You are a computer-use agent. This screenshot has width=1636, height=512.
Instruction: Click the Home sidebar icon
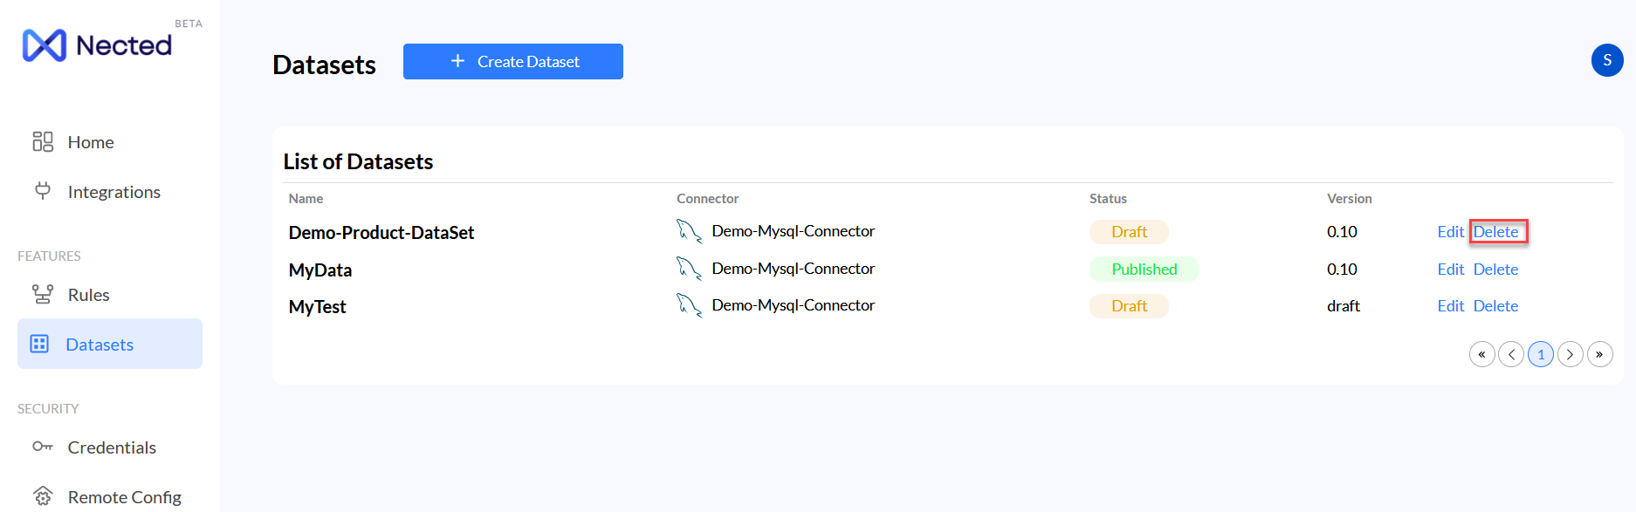(43, 141)
